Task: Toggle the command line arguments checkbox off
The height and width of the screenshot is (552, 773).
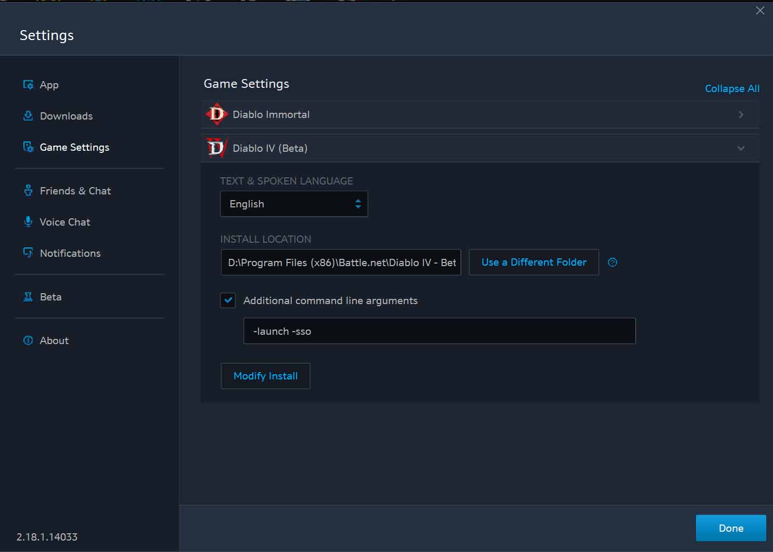Action: [228, 300]
